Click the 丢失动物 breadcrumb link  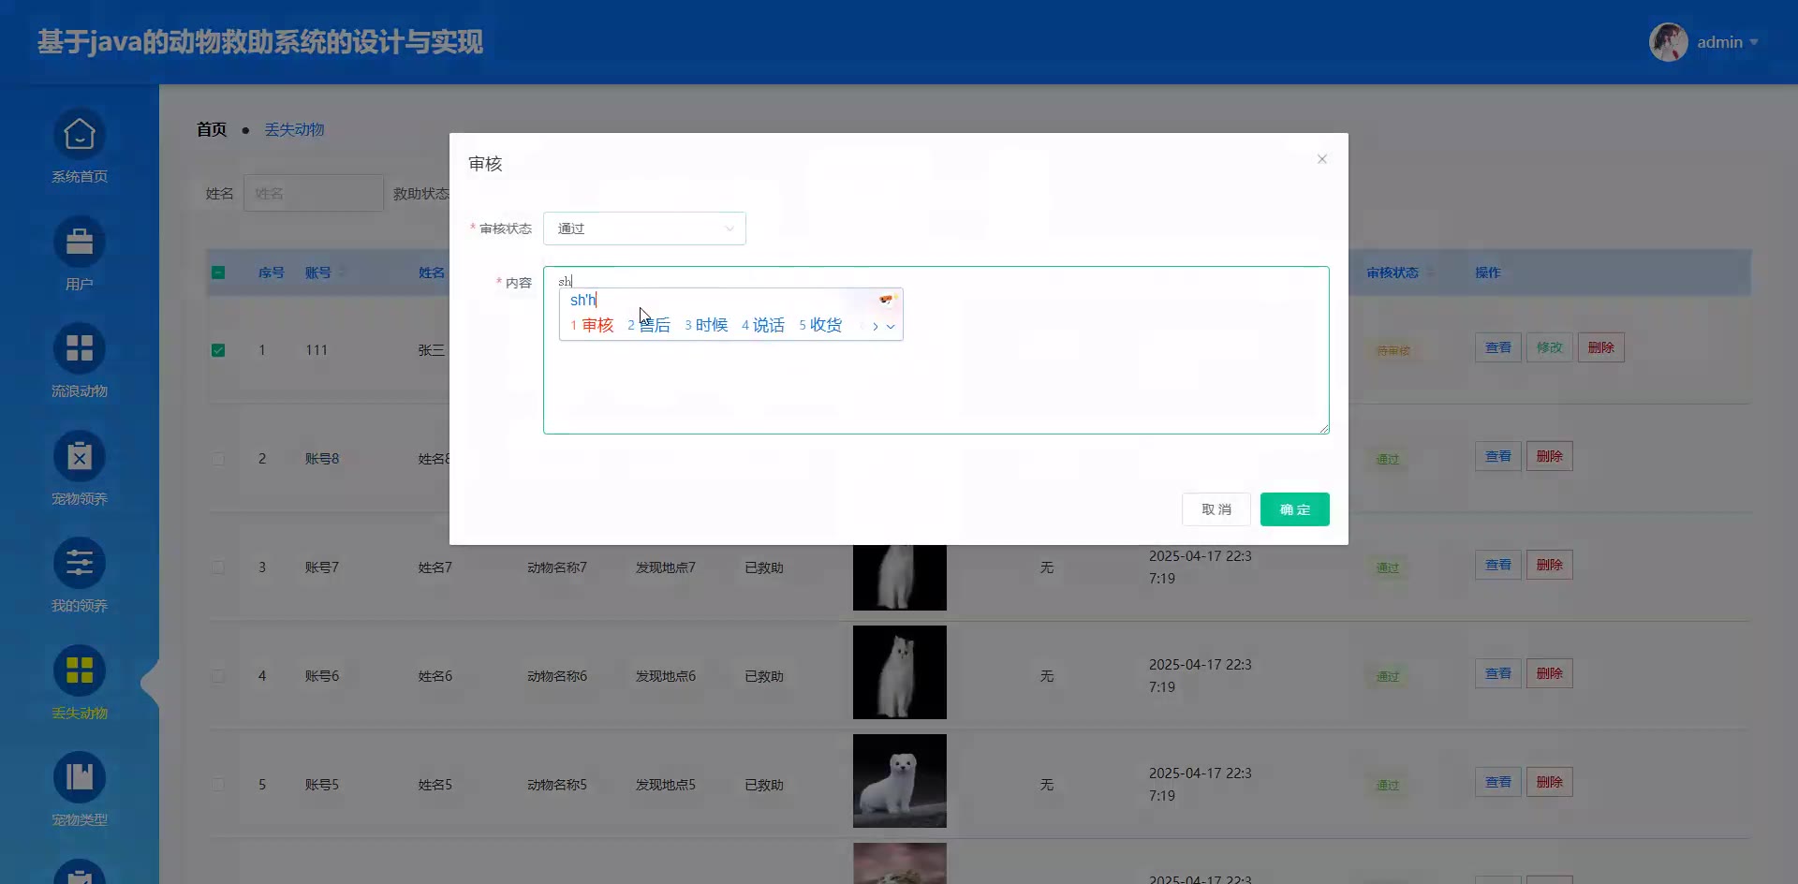[294, 129]
